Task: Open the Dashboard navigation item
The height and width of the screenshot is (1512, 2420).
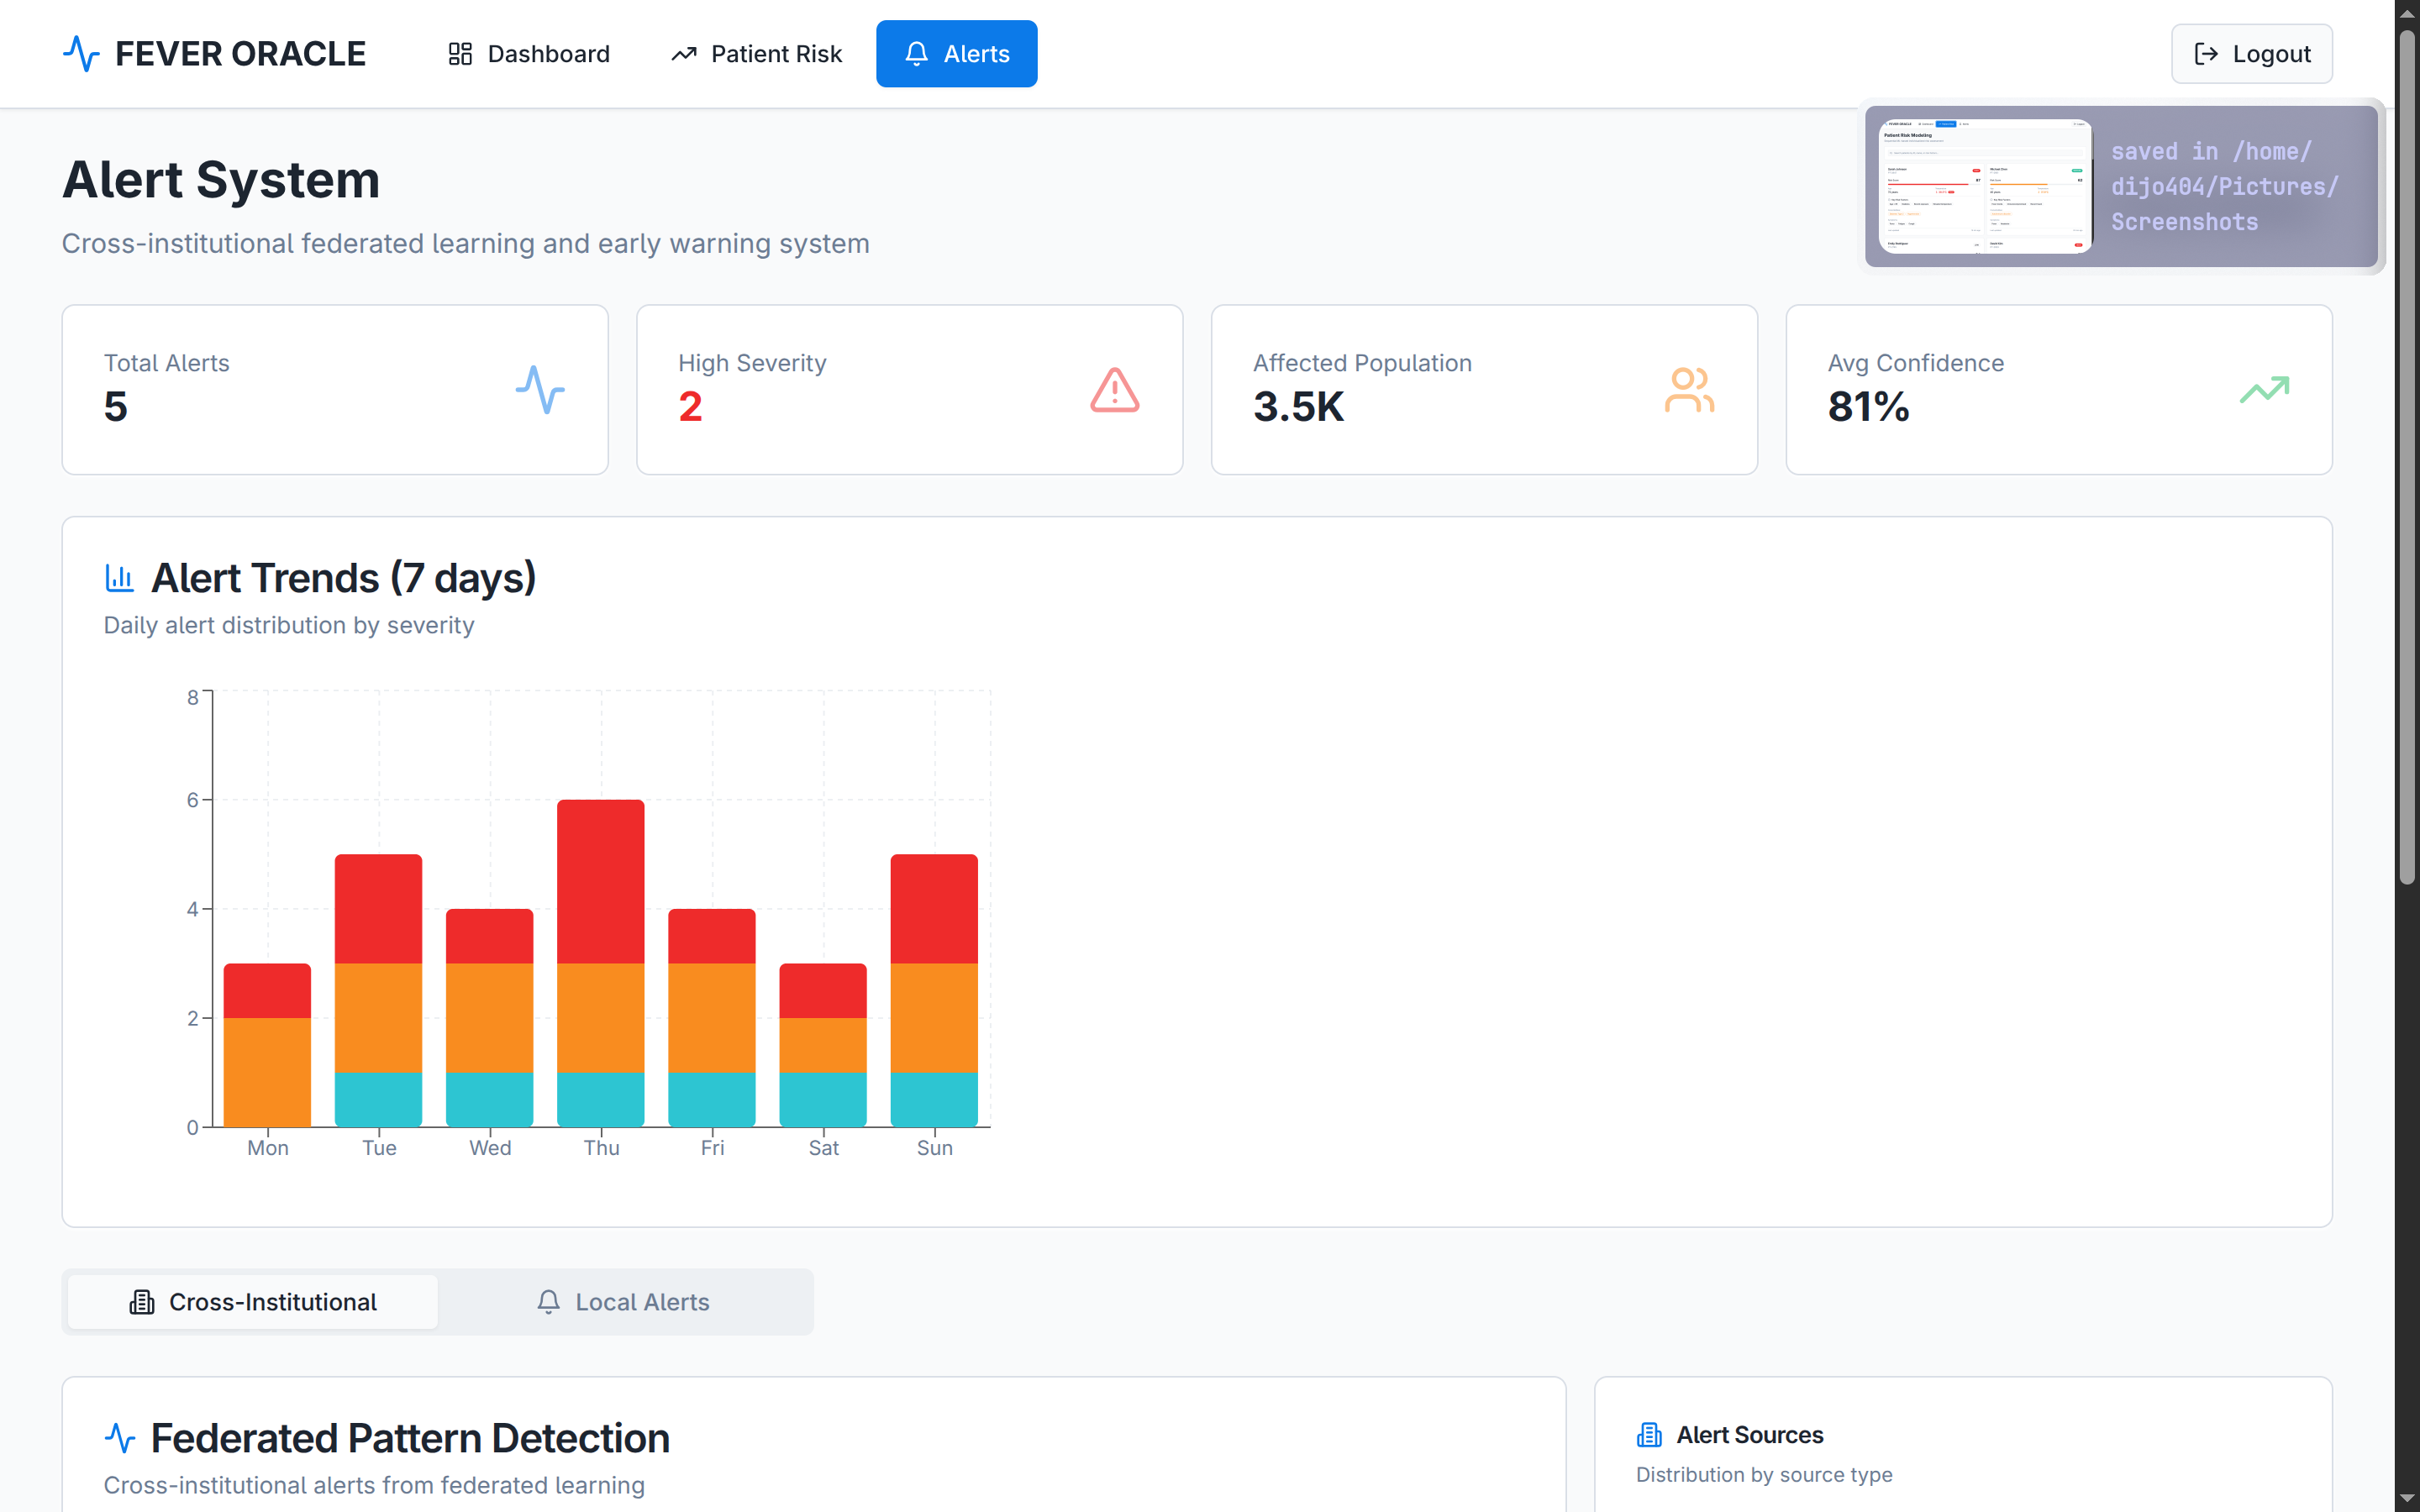Action: [x=529, y=54]
